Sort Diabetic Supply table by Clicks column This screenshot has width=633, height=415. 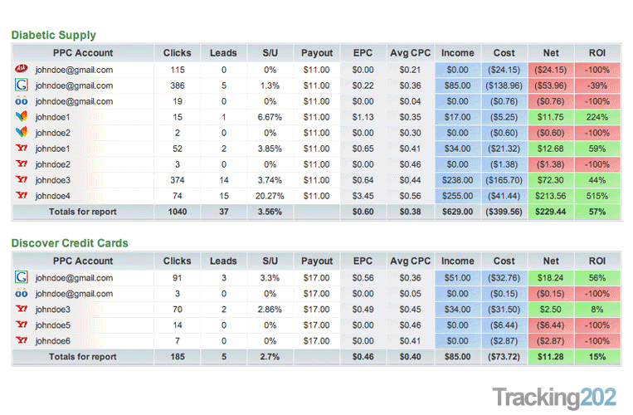click(x=177, y=52)
